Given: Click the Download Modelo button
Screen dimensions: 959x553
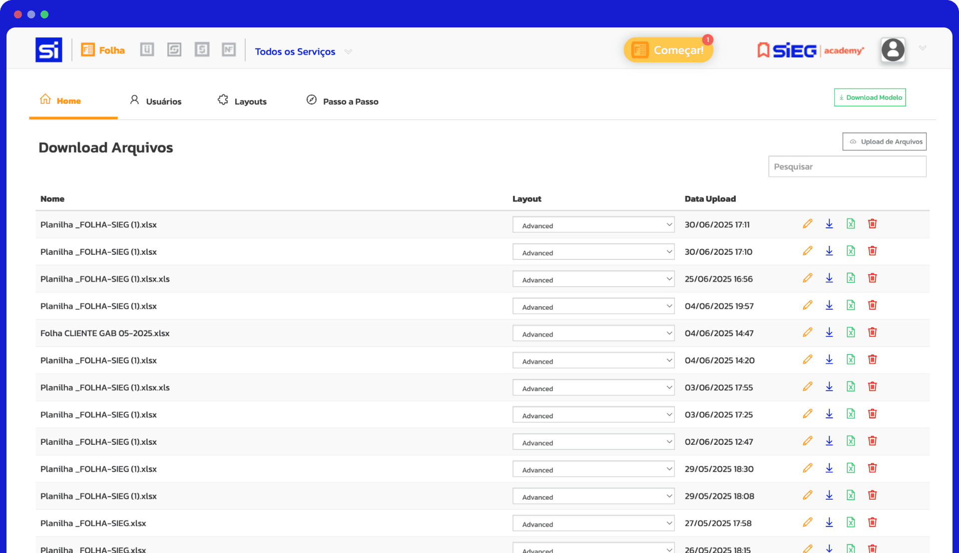Looking at the screenshot, I should (x=870, y=97).
